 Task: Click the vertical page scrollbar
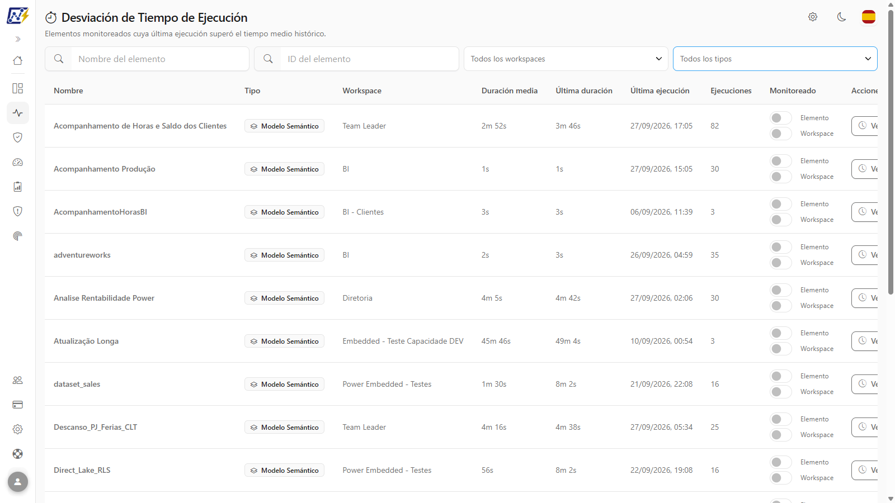point(891,151)
